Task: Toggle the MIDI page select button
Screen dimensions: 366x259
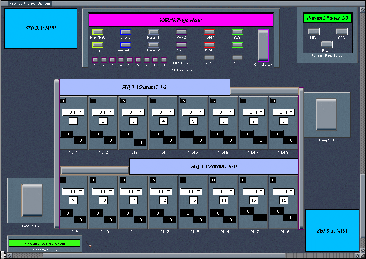Action: [314, 32]
